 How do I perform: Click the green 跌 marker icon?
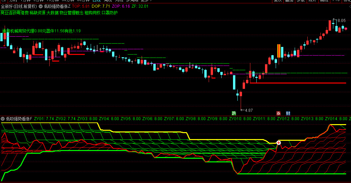(234, 113)
